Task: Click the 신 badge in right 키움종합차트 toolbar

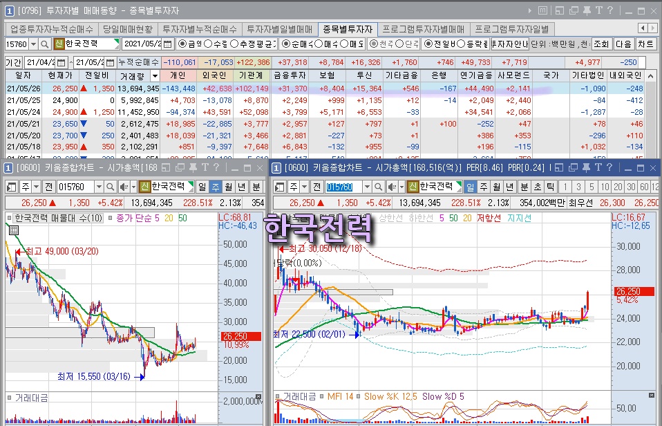Action: point(413,187)
